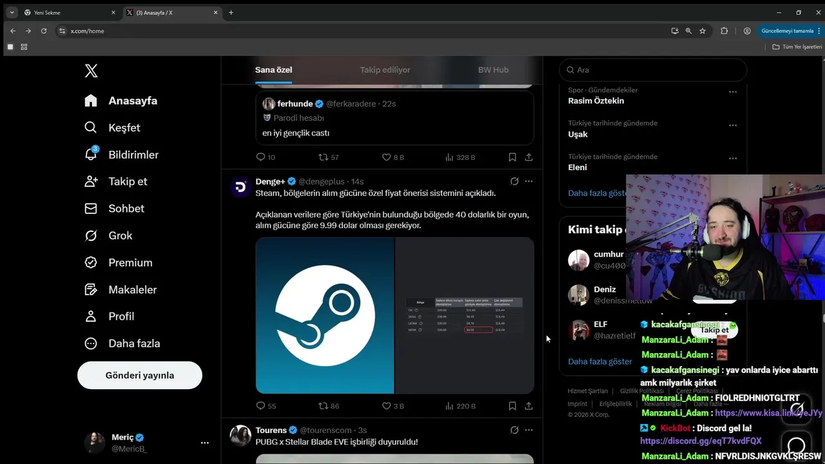Open browser zoom magnifier icon
The image size is (825, 464).
click(x=688, y=31)
